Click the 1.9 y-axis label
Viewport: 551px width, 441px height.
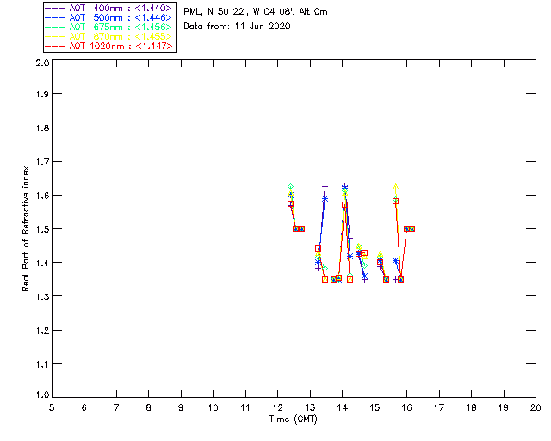click(42, 94)
